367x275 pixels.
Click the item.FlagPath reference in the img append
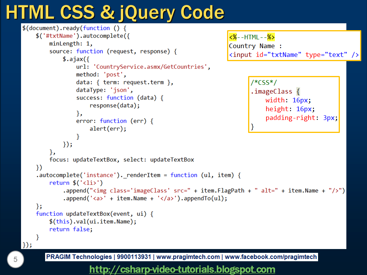point(221,191)
